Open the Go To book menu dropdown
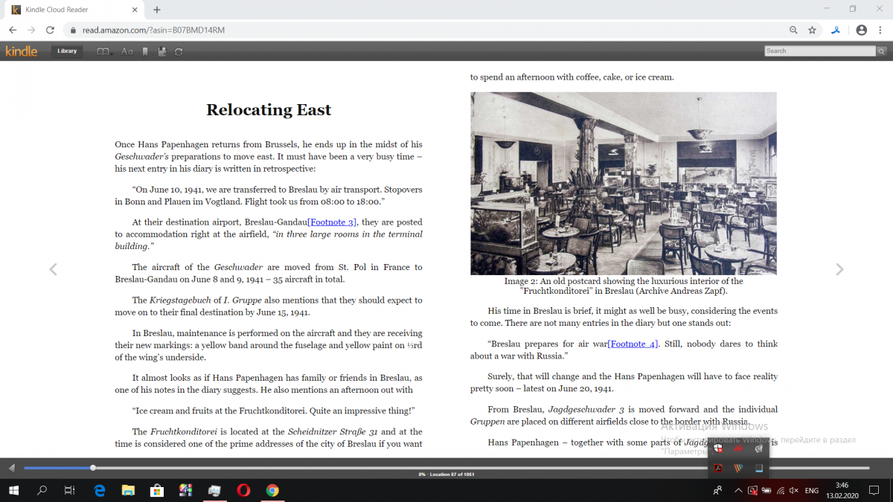 [x=104, y=51]
